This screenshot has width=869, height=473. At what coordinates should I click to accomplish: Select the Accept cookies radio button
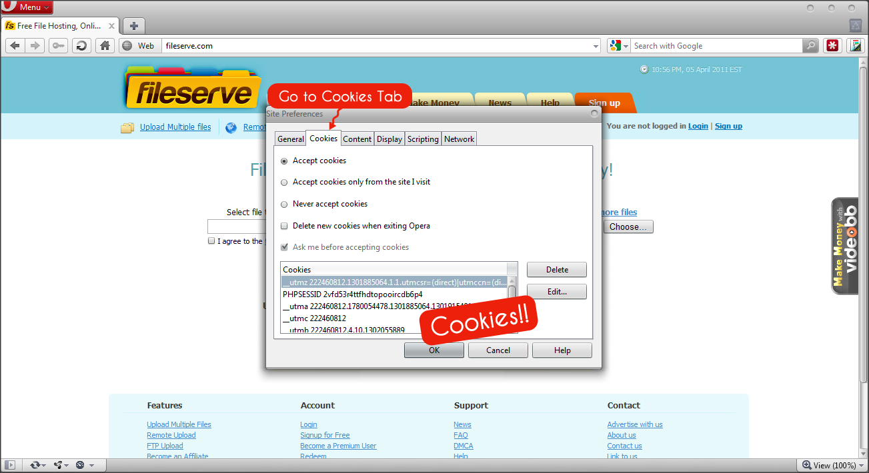285,161
